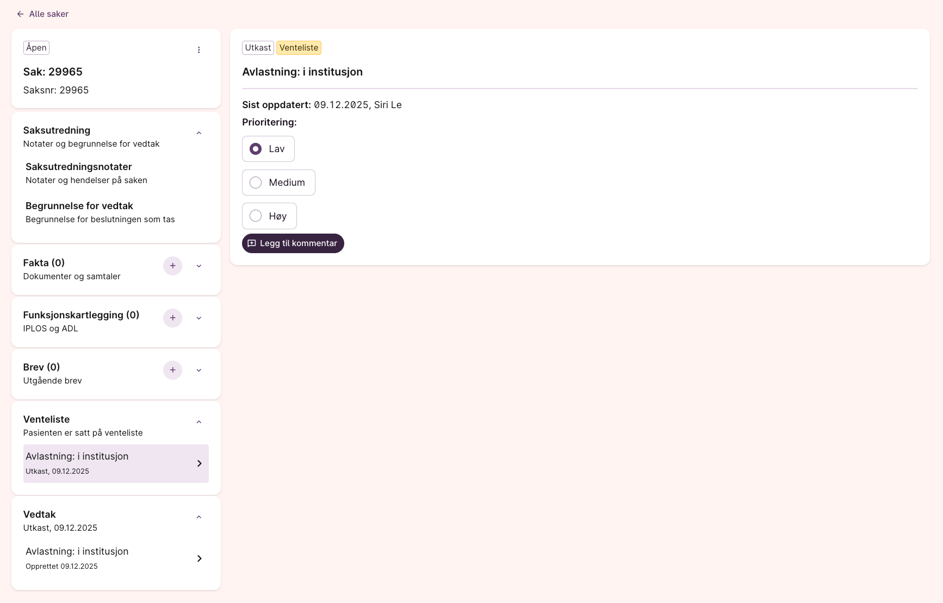Viewport: 943px width, 603px height.
Task: Collapse the Venteliste section
Action: coord(198,422)
